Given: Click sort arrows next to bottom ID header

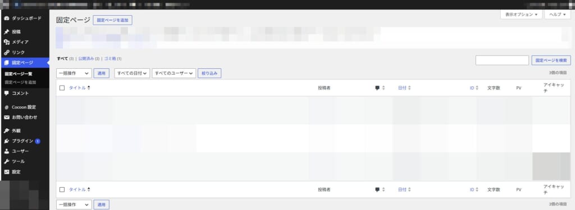Looking at the screenshot, I should tap(477, 189).
